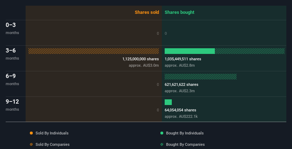Screen dimensions: 292x149
Task: Click the approx. AU$222.1k text
Action: [x=181, y=116]
